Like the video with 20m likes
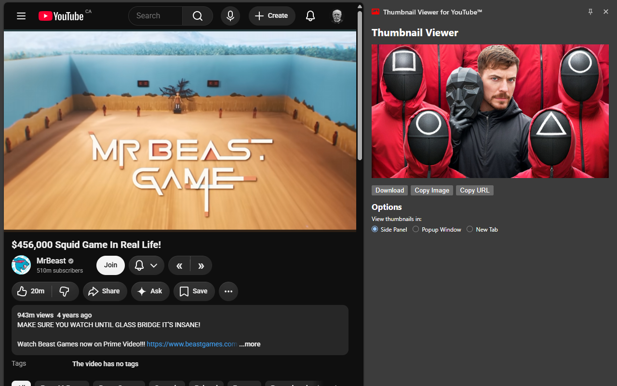 pyautogui.click(x=32, y=291)
